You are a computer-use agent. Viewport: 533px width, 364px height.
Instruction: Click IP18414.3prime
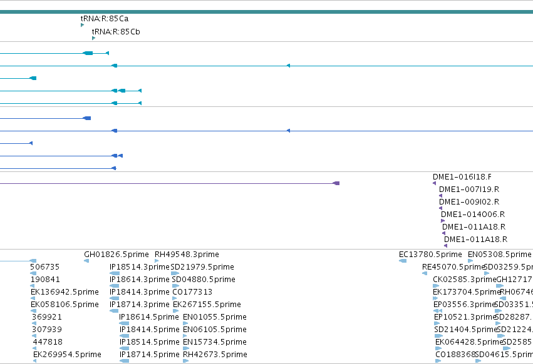click(140, 292)
